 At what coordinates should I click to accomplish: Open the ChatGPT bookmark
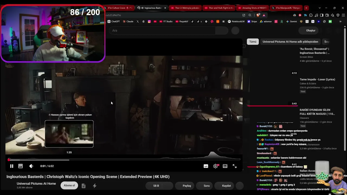point(114,21)
